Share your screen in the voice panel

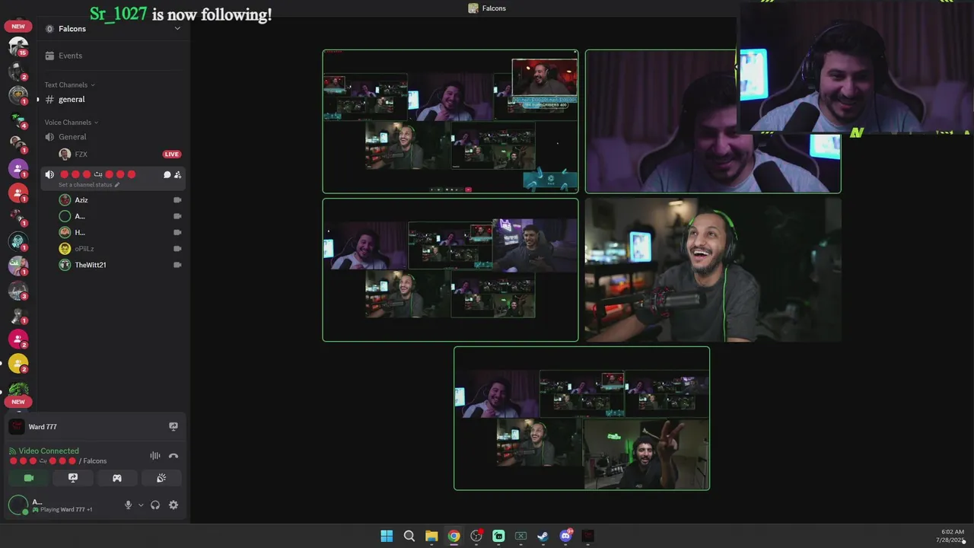tap(73, 478)
